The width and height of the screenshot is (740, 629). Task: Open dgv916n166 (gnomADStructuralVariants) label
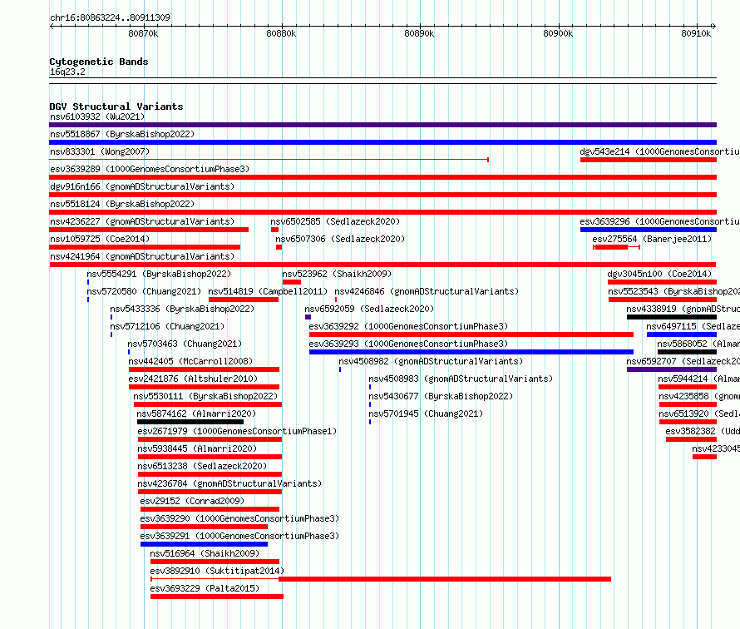(x=142, y=186)
